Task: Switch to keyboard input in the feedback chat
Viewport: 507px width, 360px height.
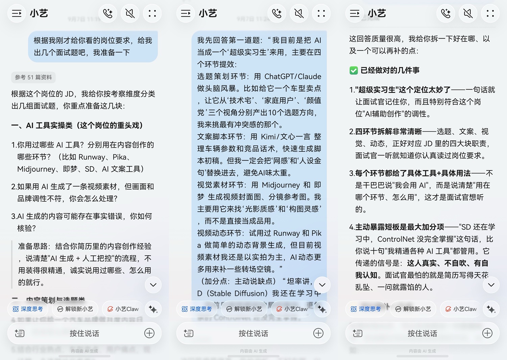Action: [358, 333]
